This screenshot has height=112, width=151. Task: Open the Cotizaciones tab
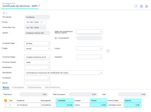[x=34, y=87]
